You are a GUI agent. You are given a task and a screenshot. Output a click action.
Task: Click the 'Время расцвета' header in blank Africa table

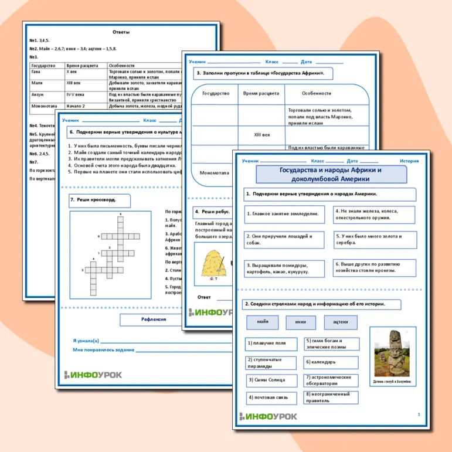(x=261, y=93)
